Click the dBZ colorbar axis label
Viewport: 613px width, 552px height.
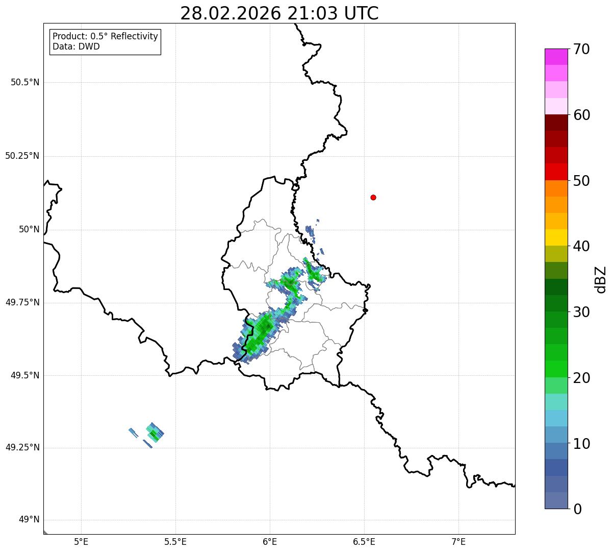click(601, 279)
